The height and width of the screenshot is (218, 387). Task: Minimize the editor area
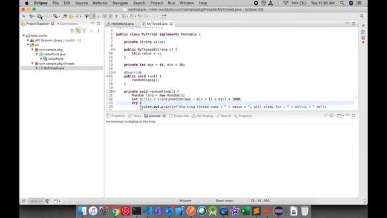pos(347,23)
